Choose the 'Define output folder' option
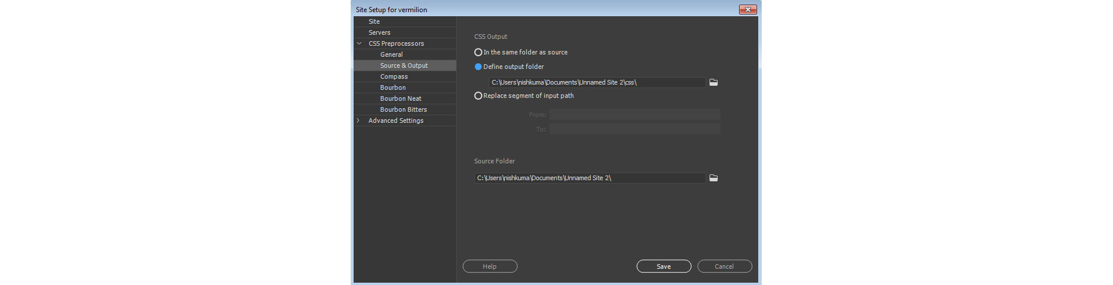1113x285 pixels. [478, 67]
